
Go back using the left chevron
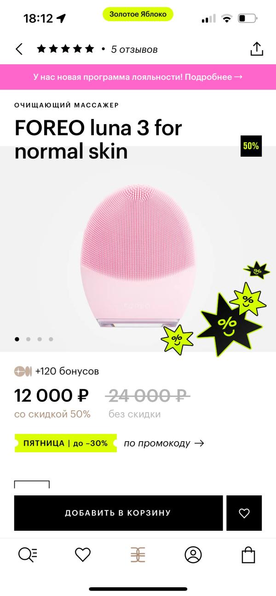19,49
